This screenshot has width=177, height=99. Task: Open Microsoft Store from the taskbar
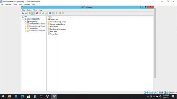29,96
